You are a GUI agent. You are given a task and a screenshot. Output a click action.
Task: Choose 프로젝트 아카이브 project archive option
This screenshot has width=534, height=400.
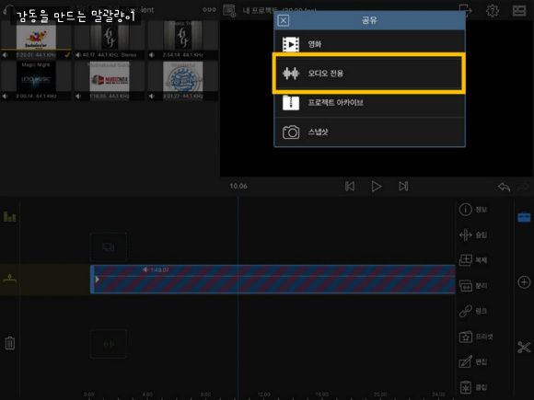pos(369,102)
